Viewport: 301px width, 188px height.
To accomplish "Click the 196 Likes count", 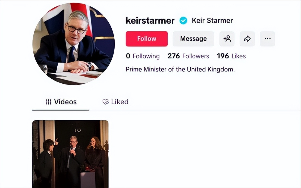I will (231, 56).
